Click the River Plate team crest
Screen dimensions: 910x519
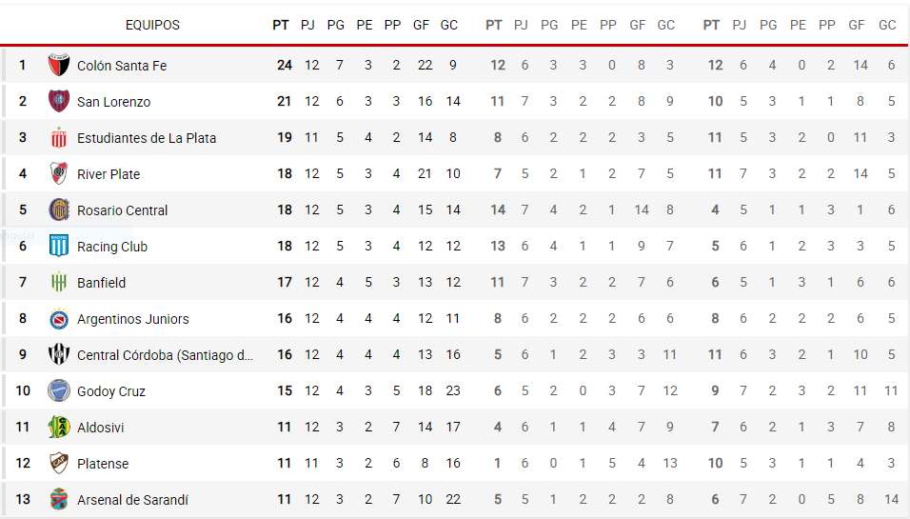point(59,173)
